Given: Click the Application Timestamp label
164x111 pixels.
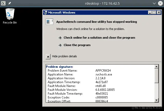Looking at the screenshot, I should [64, 82].
